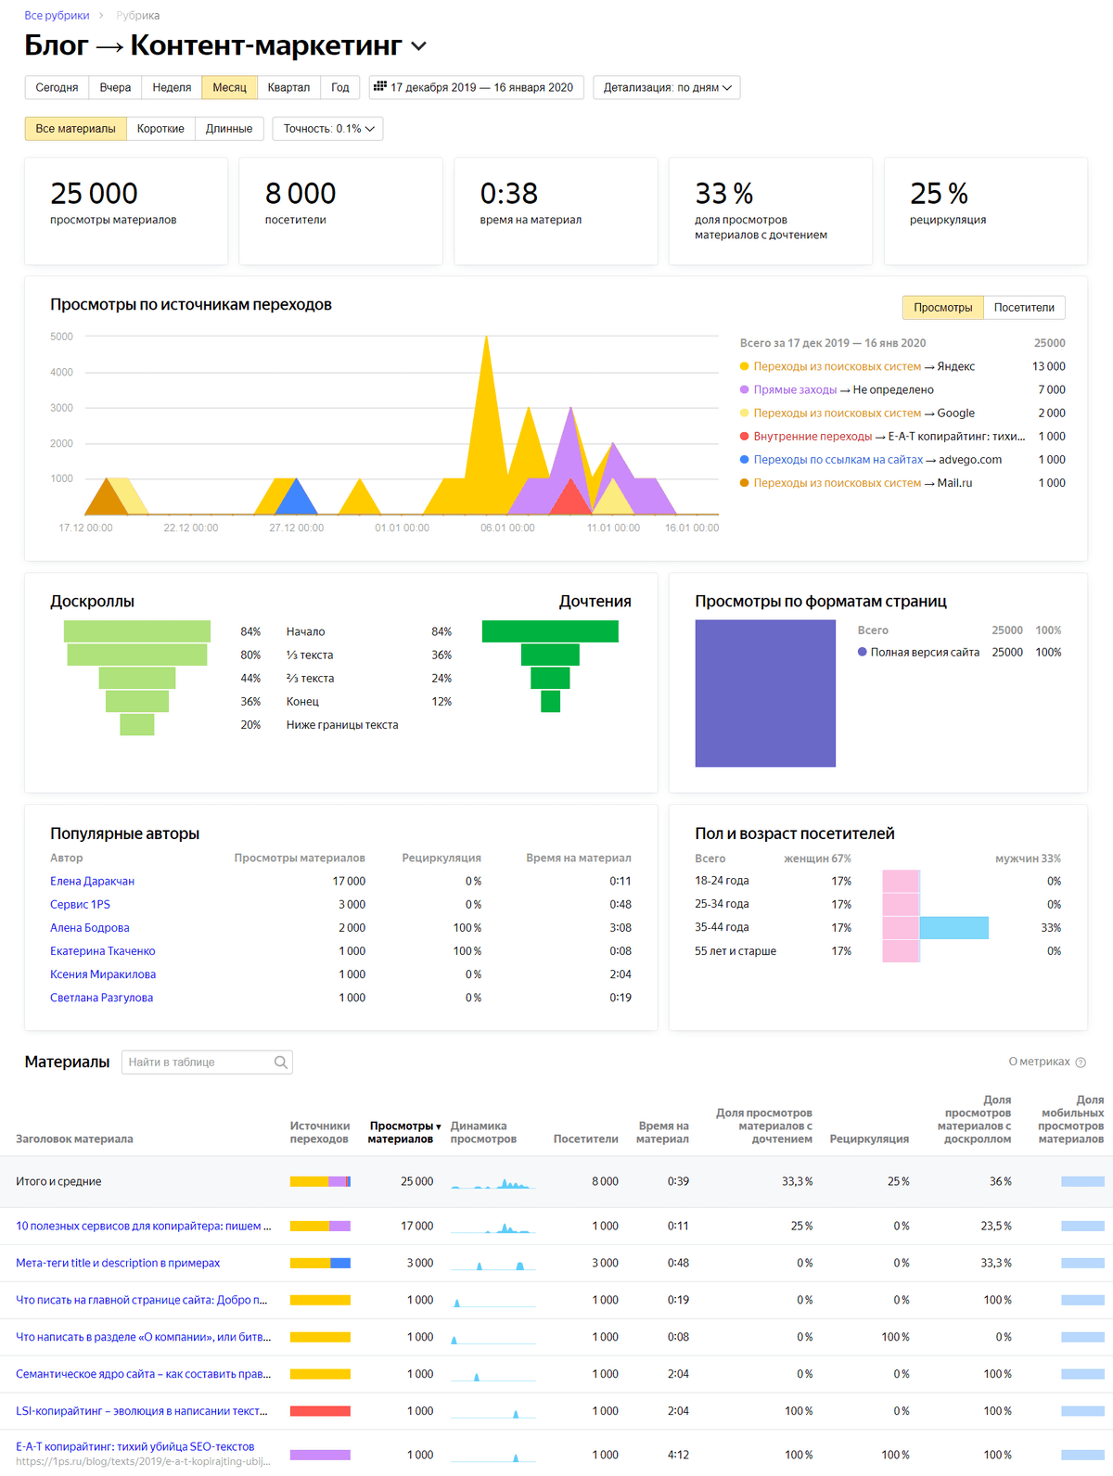1113x1476 pixels.
Task: Open the Детализация: по дням dropdown
Action: point(667,87)
